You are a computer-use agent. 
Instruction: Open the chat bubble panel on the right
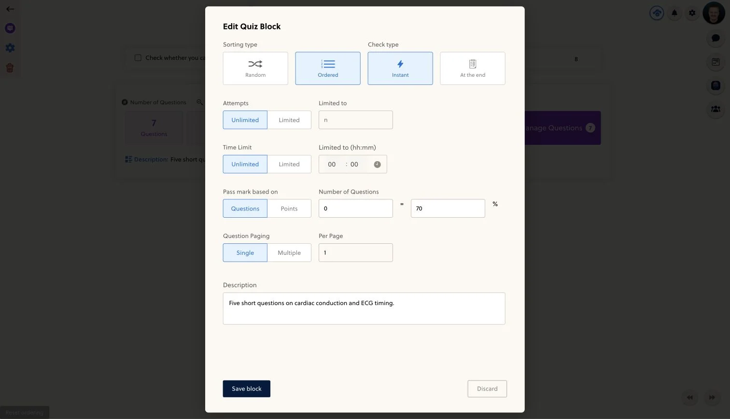tap(716, 38)
